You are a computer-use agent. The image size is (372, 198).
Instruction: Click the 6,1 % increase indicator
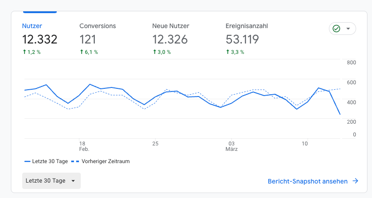[x=89, y=52]
